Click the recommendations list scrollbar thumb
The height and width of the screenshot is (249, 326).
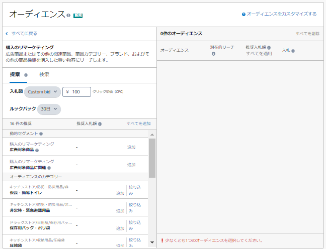click(x=152, y=158)
